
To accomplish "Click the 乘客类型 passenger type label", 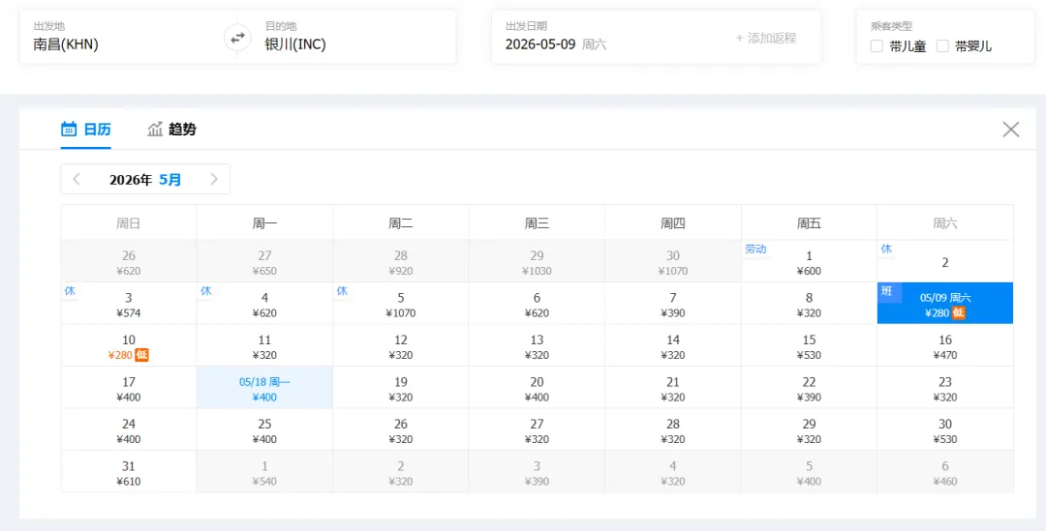I will tap(891, 26).
